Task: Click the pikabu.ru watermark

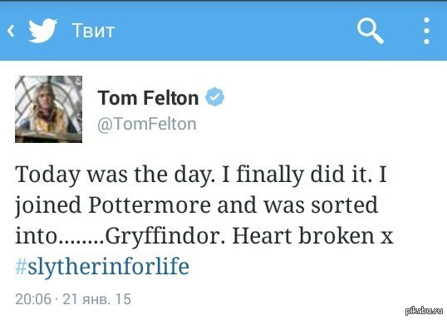Action: 424,311
